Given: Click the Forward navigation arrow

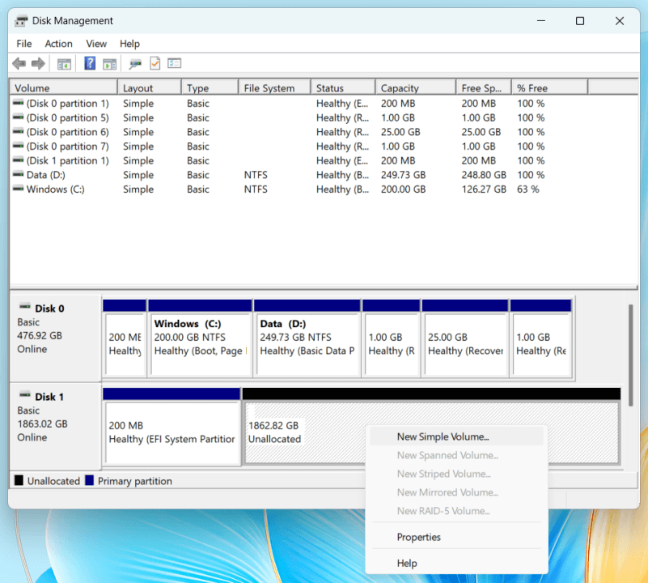Looking at the screenshot, I should point(38,63).
